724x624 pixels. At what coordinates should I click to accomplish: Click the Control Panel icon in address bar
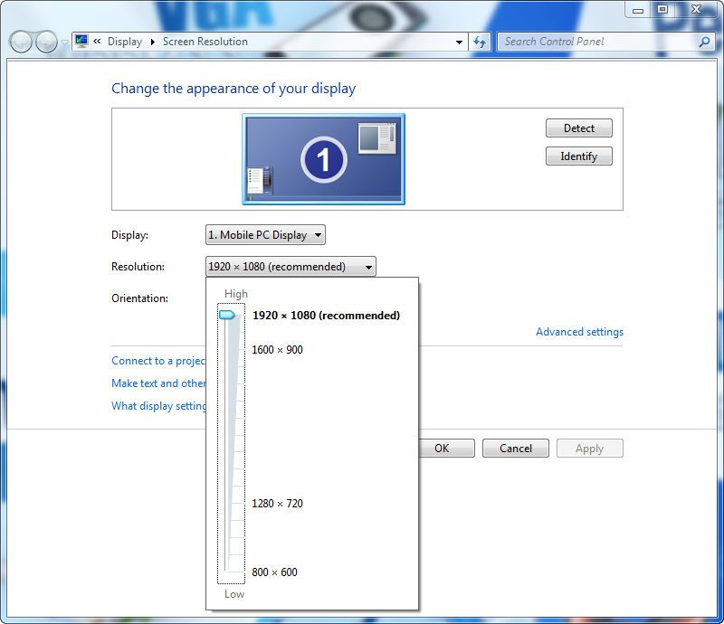pos(81,42)
